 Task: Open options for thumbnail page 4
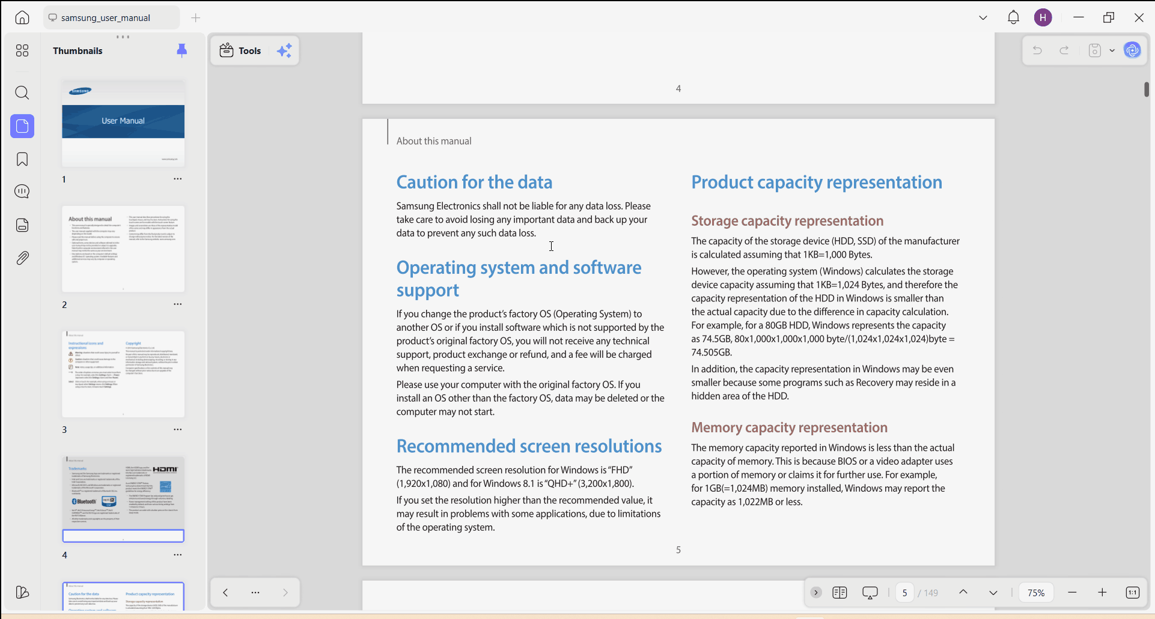pos(178,555)
